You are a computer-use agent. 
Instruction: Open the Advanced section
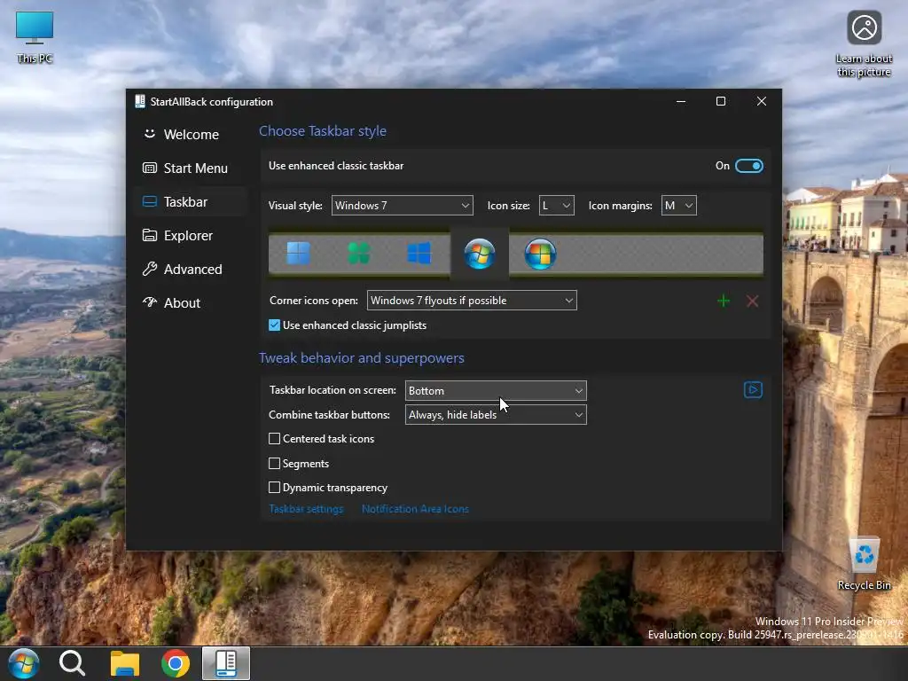tap(191, 270)
